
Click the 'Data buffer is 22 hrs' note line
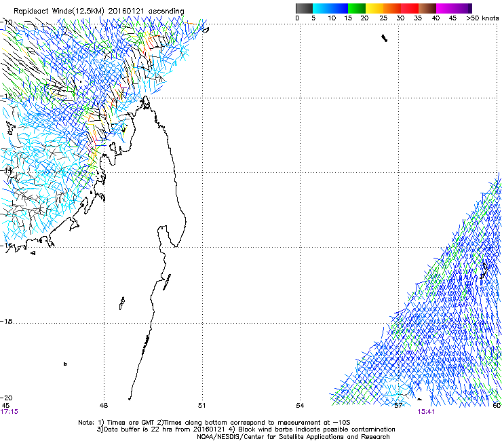(246, 429)
